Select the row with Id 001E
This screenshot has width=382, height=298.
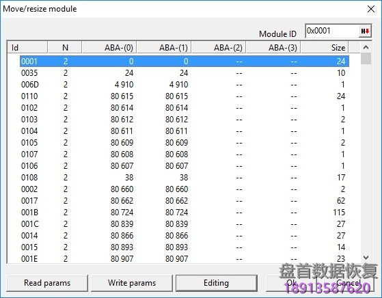(185, 258)
